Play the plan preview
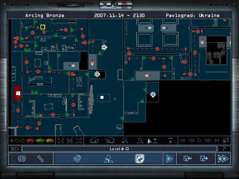The width and height of the screenshot is (239, 179). point(199,141)
